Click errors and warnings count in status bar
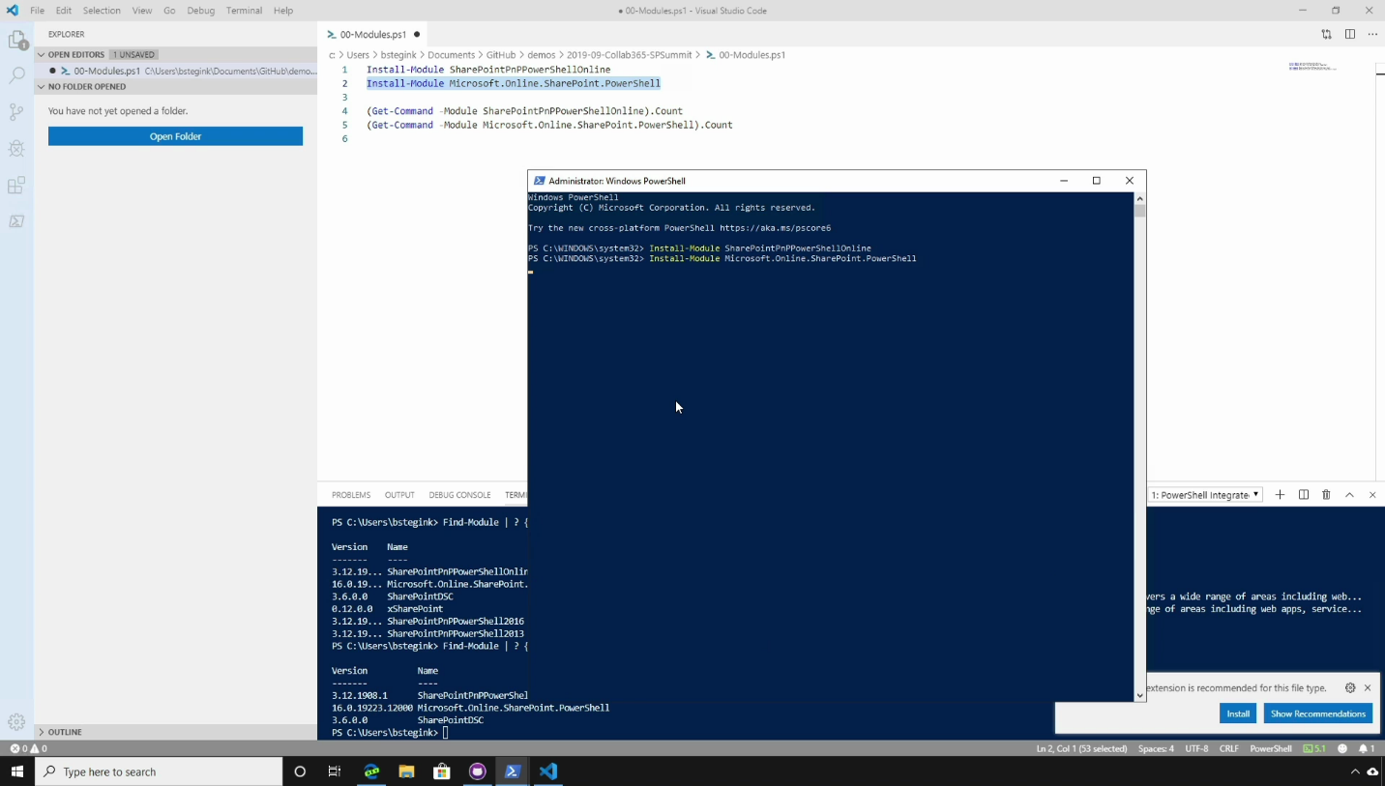The image size is (1385, 786). click(28, 748)
